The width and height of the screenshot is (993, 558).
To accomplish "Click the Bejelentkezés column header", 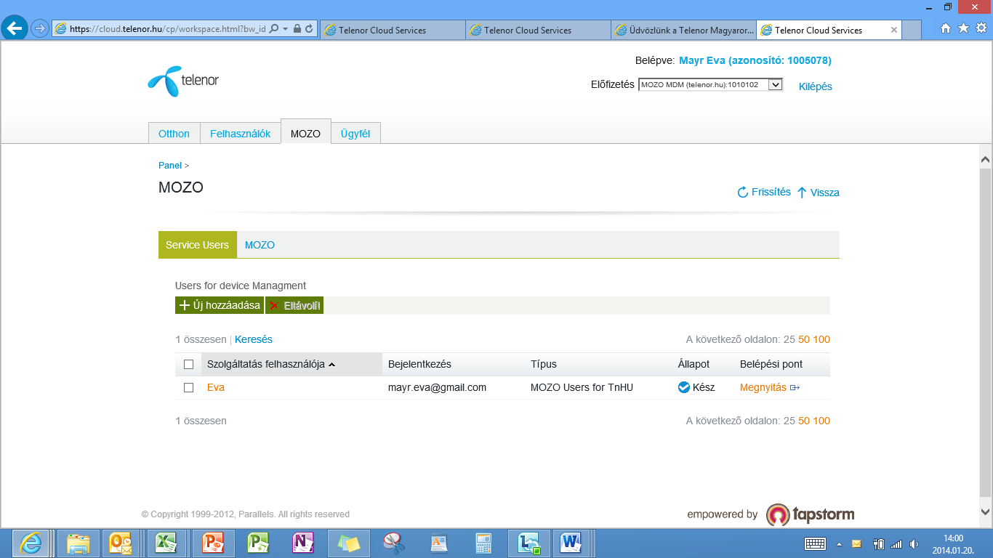I will (x=420, y=364).
